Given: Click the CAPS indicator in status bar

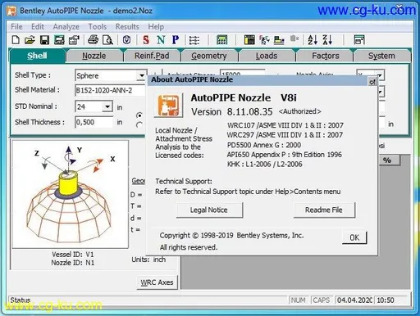Looking at the screenshot, I should (322, 300).
